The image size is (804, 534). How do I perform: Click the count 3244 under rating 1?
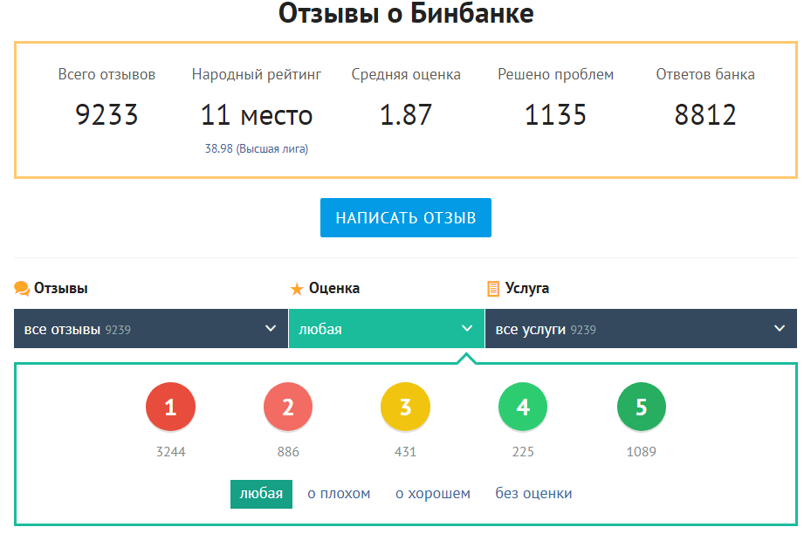point(171,452)
